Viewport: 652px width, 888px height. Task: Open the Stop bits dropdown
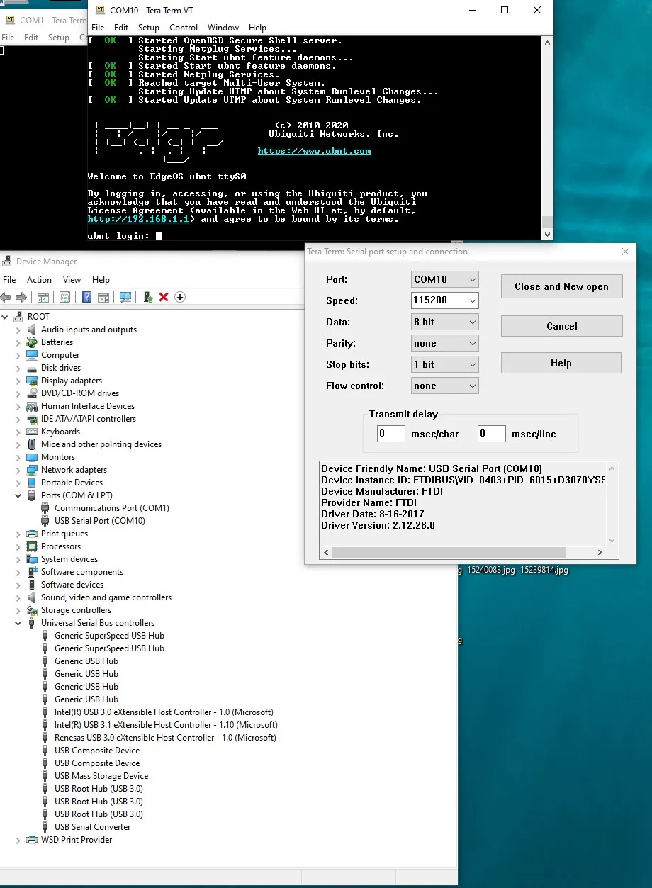(x=445, y=364)
